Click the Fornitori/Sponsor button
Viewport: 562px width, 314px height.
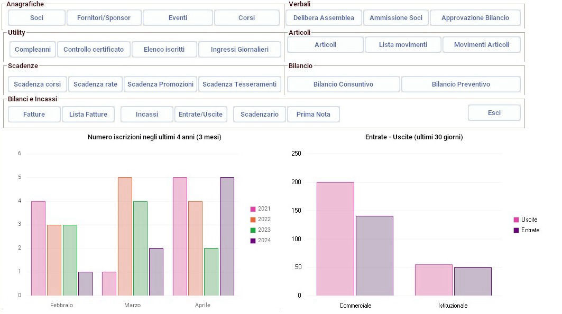point(104,18)
